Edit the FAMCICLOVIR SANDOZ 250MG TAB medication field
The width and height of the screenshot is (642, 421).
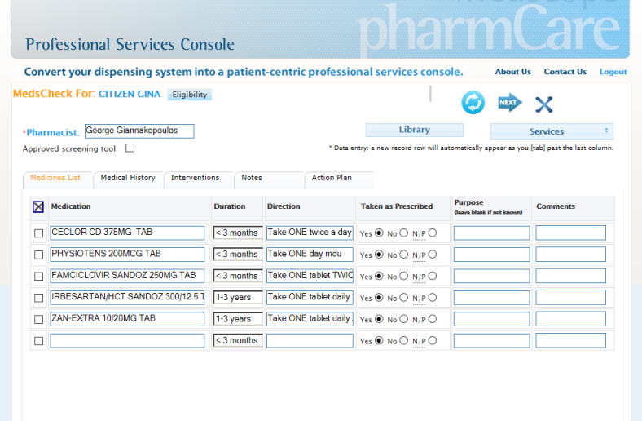(127, 276)
